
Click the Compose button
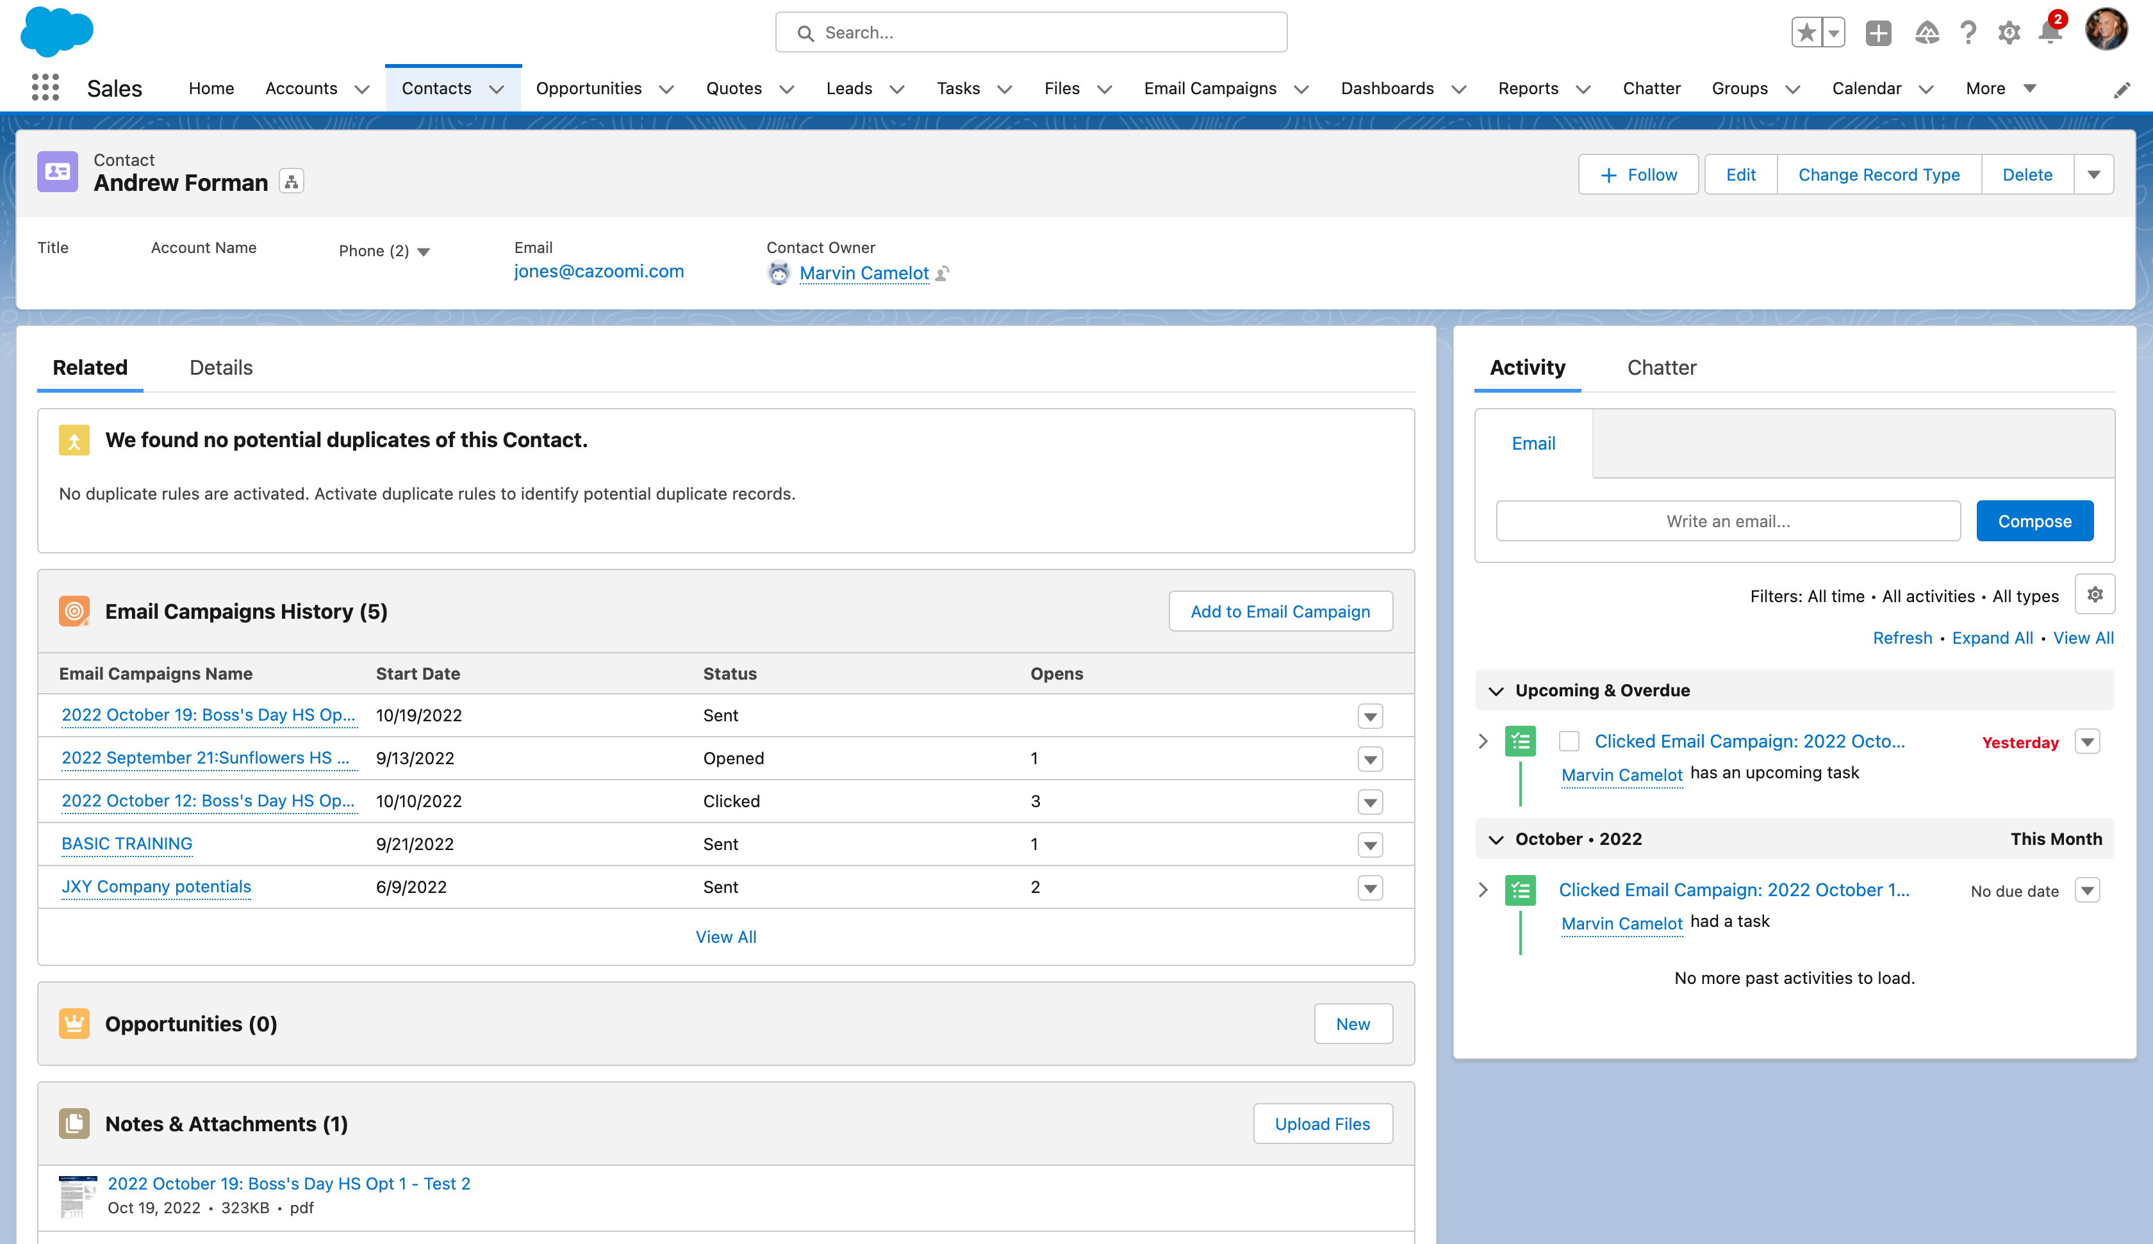coord(2034,520)
